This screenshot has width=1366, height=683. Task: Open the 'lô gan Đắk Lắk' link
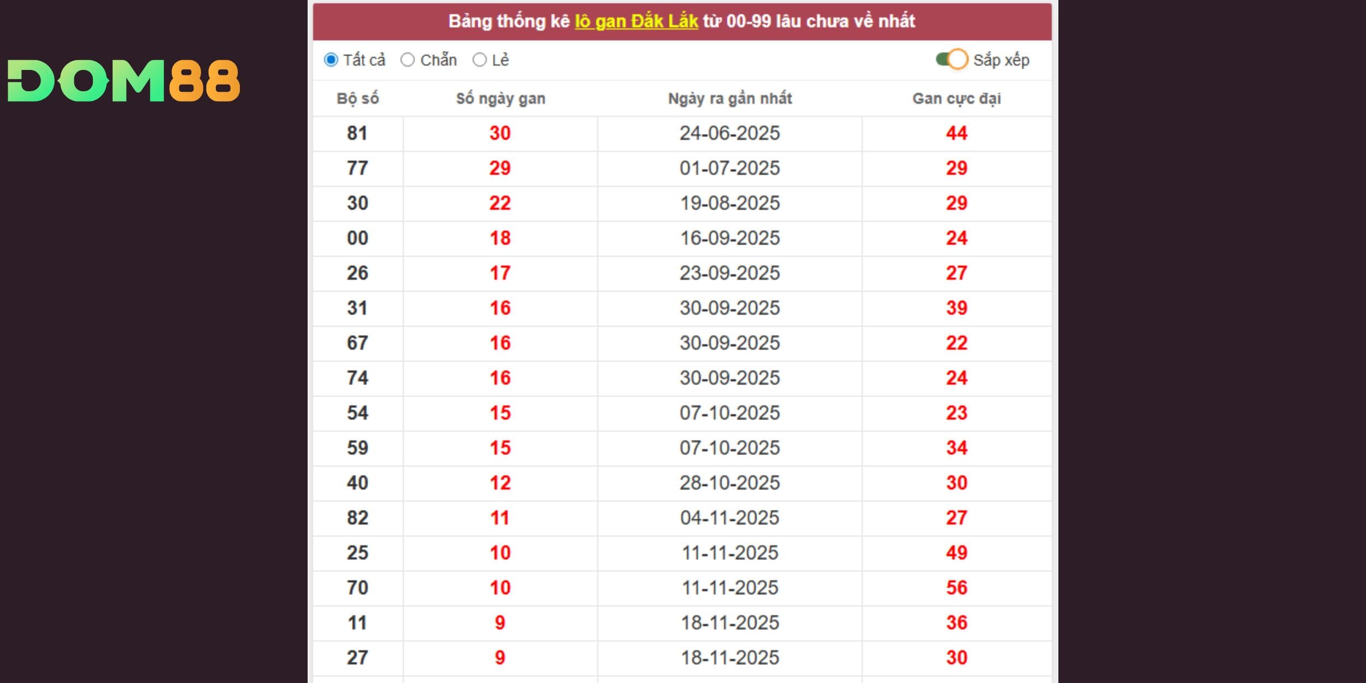(636, 21)
